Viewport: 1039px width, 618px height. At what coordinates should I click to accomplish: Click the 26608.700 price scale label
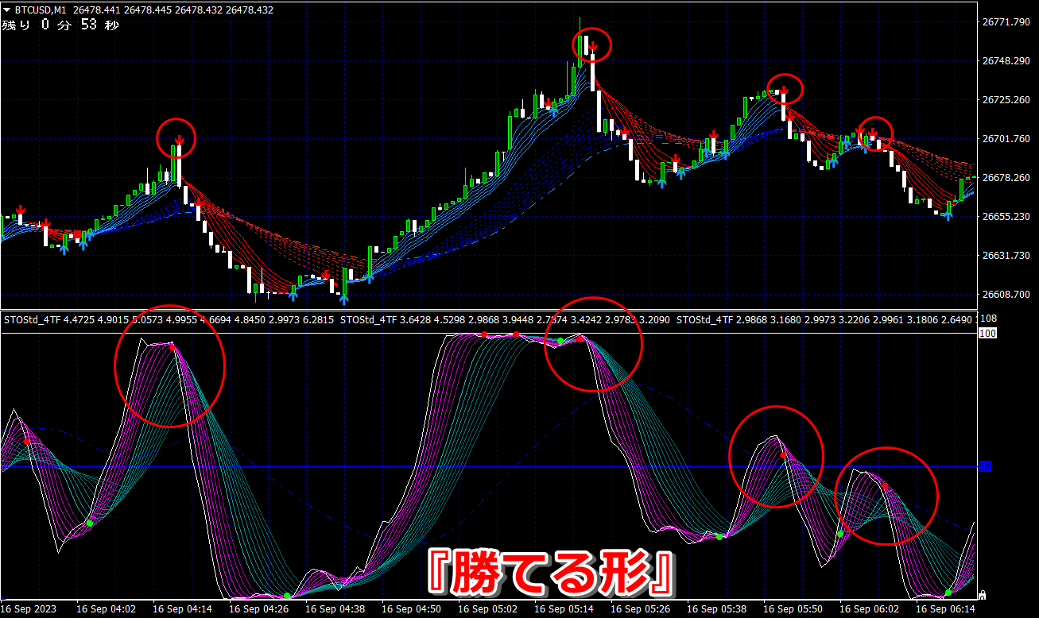1007,294
